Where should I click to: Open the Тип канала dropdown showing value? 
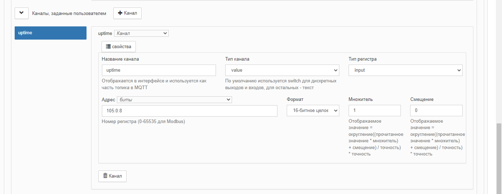tap(282, 70)
